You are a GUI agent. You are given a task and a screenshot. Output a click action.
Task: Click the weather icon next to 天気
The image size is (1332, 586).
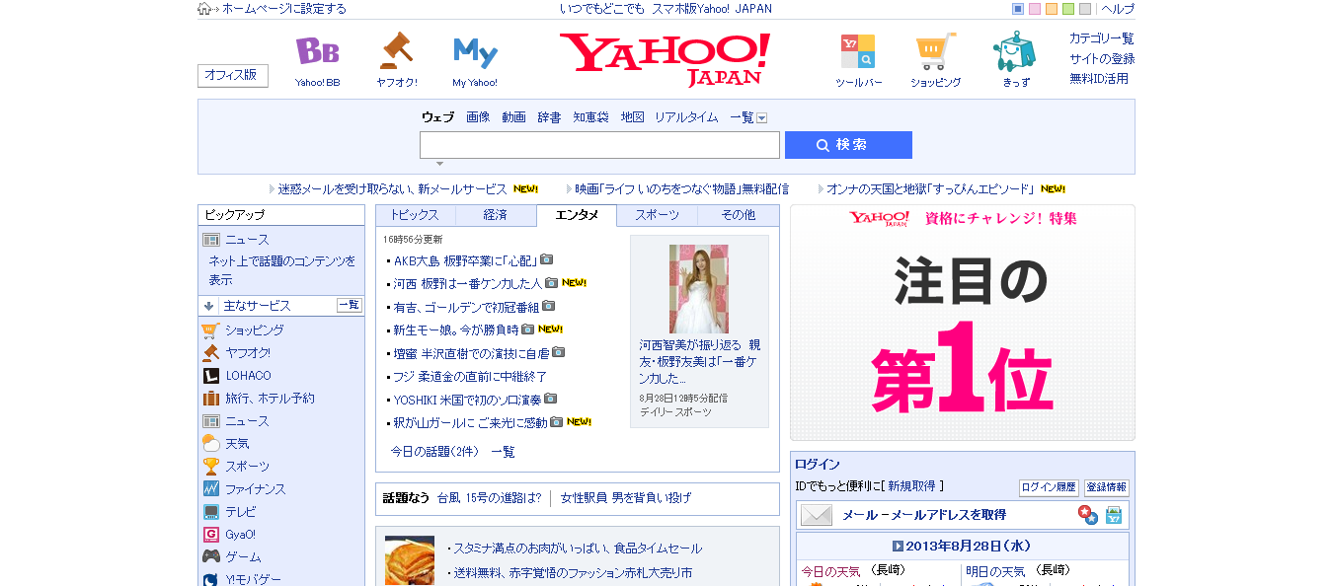(210, 444)
